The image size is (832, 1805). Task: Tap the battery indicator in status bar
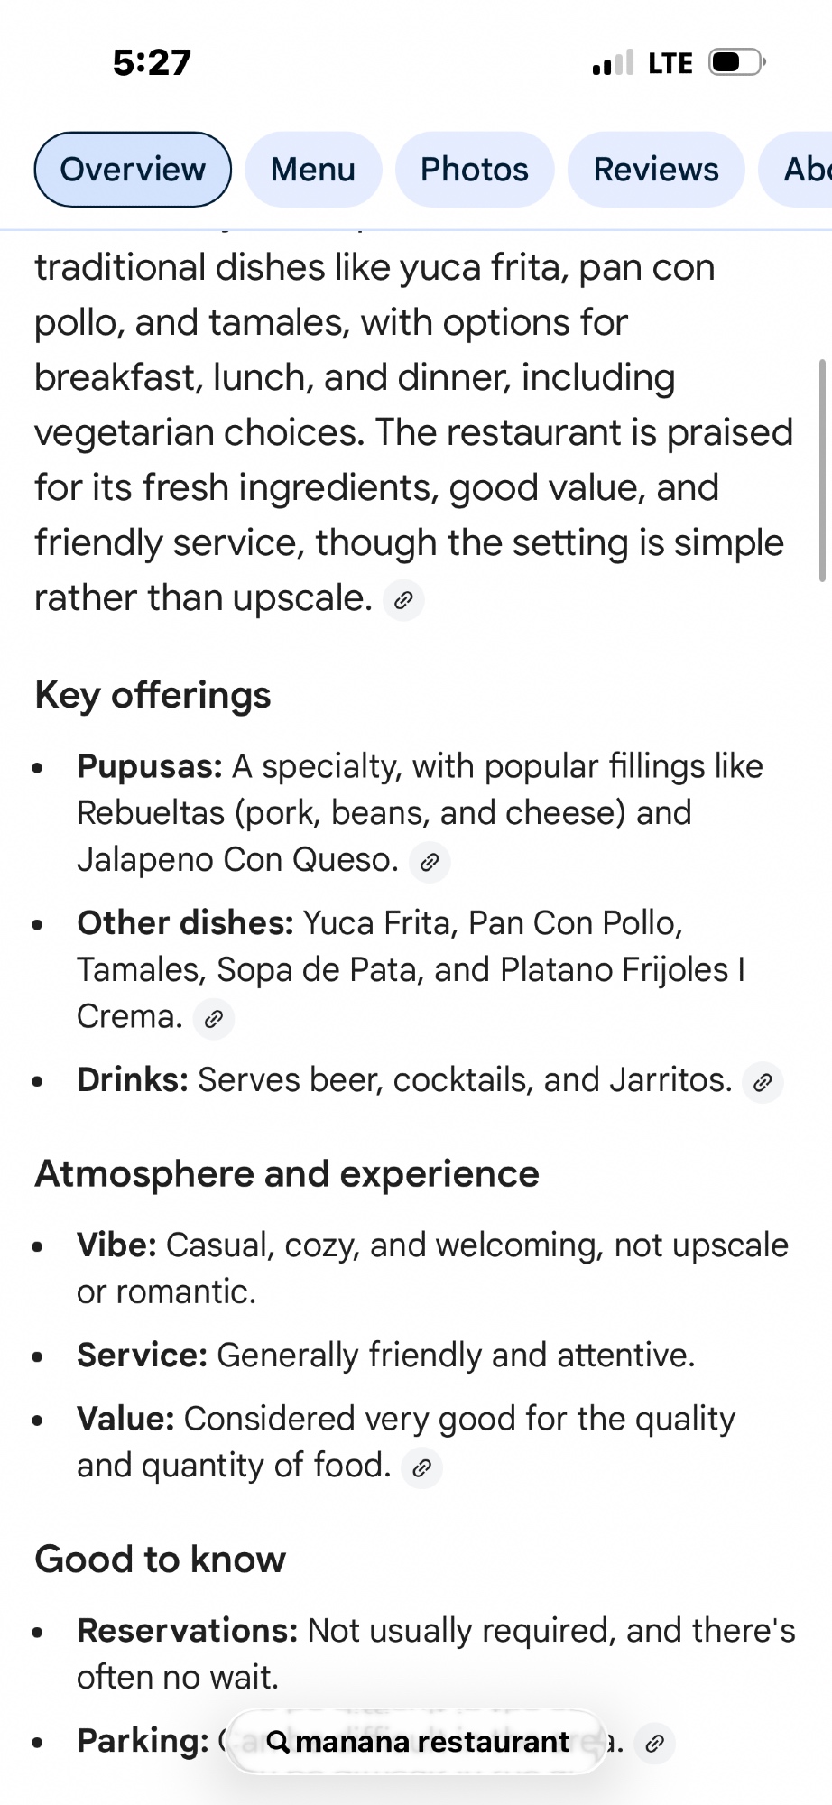(736, 63)
